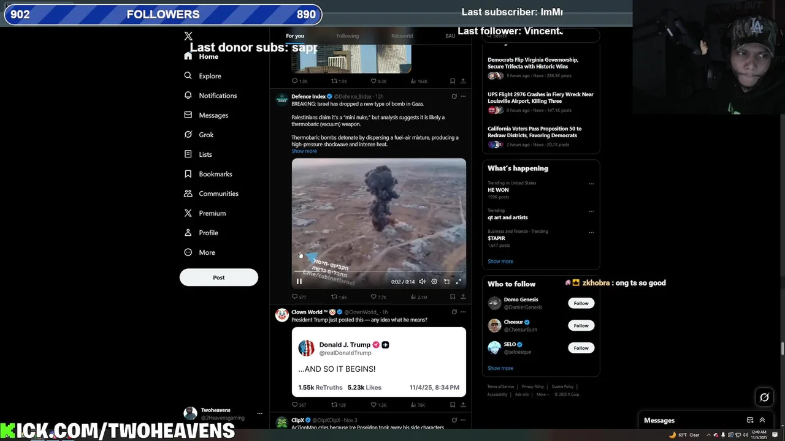This screenshot has width=785, height=441.
Task: Reply to the Clown World post
Action: tap(299, 405)
